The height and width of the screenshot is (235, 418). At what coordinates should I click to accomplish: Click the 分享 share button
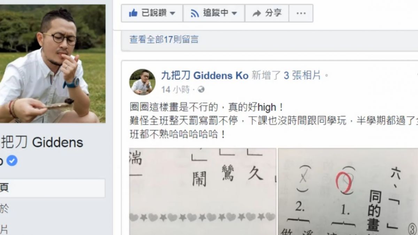coord(266,13)
